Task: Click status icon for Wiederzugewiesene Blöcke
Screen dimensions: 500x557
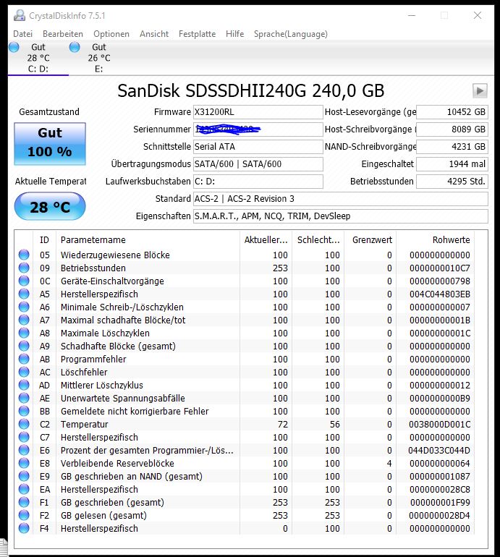Action: [x=24, y=255]
